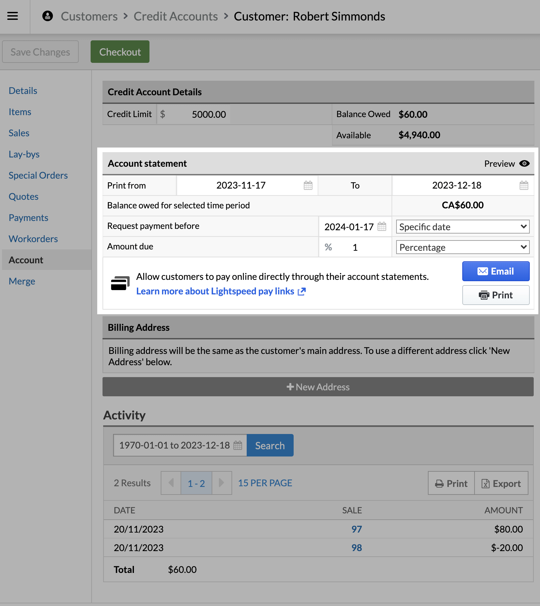Open calendar picker for Print from date
This screenshot has width=540, height=606.
308,185
